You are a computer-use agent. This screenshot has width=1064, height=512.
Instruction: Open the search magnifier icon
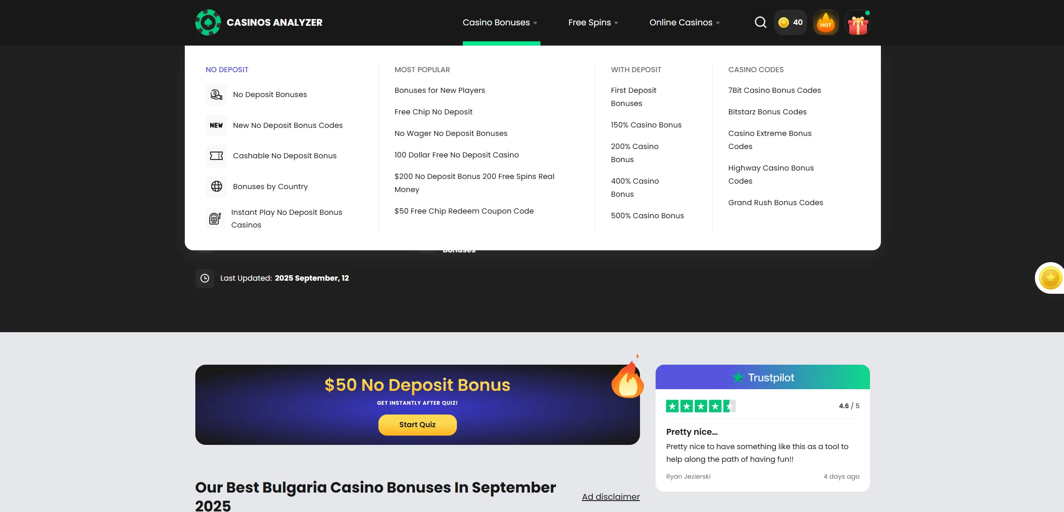tap(760, 22)
